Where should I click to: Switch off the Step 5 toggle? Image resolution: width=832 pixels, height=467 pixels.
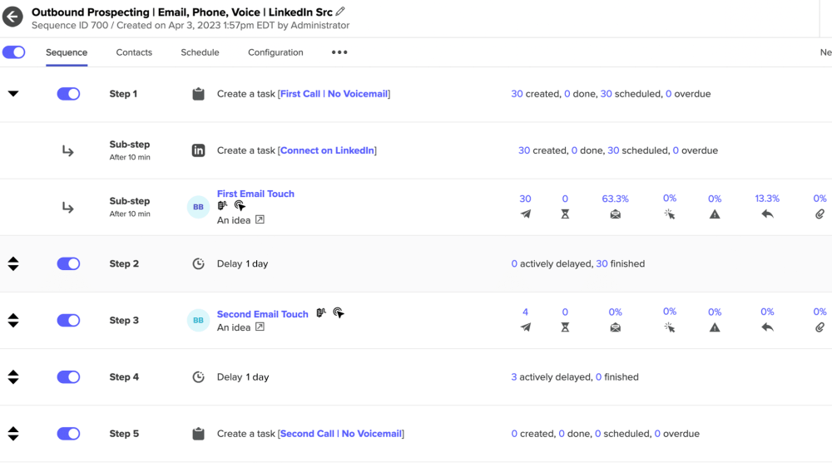68,434
